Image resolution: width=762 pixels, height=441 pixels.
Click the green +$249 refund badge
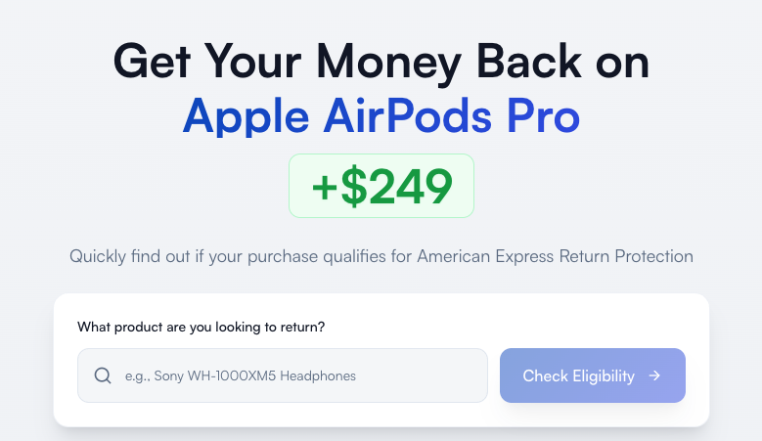pyautogui.click(x=381, y=186)
